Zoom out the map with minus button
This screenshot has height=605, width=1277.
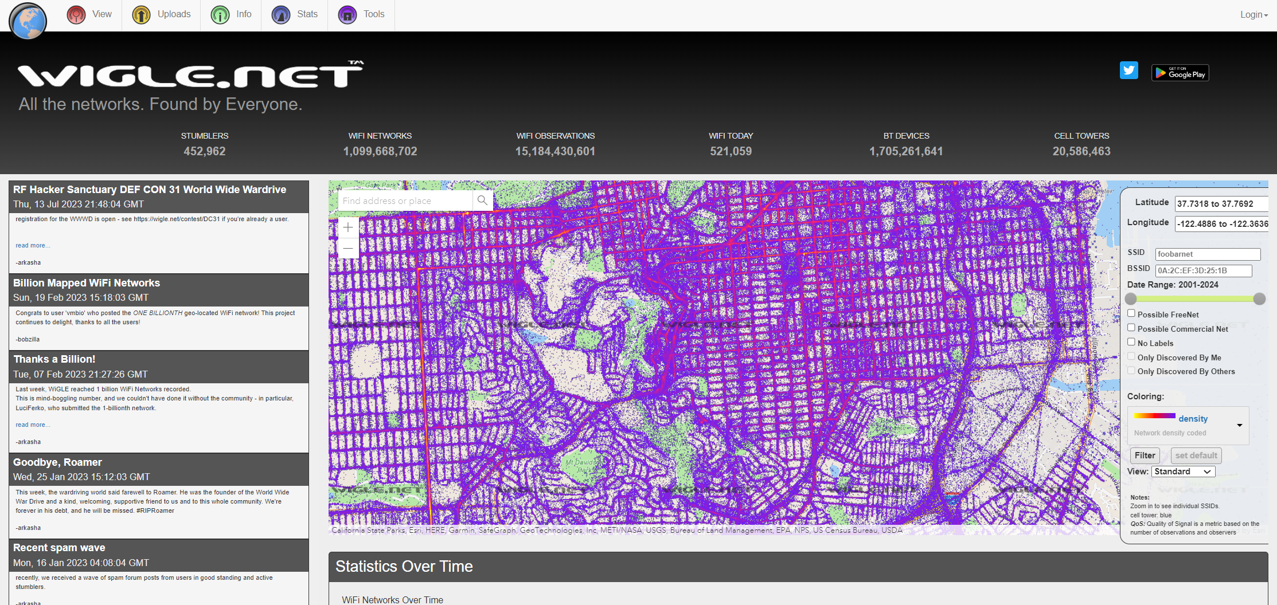point(348,248)
